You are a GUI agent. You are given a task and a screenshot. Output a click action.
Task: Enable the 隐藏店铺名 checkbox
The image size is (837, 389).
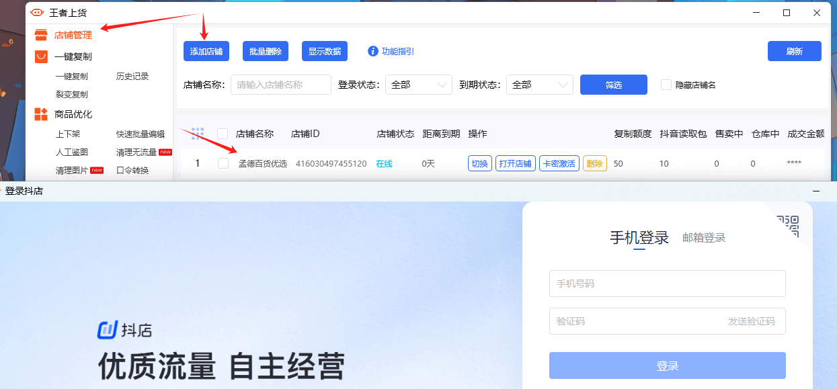pyautogui.click(x=666, y=84)
